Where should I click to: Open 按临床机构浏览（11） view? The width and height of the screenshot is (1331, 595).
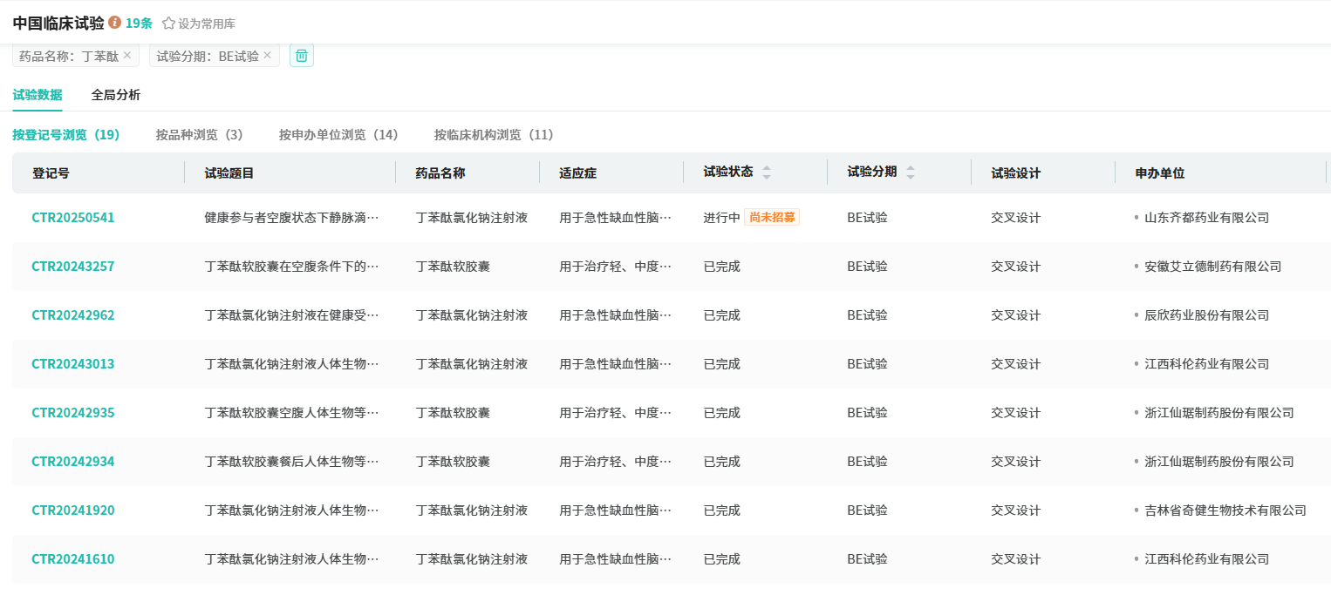495,135
